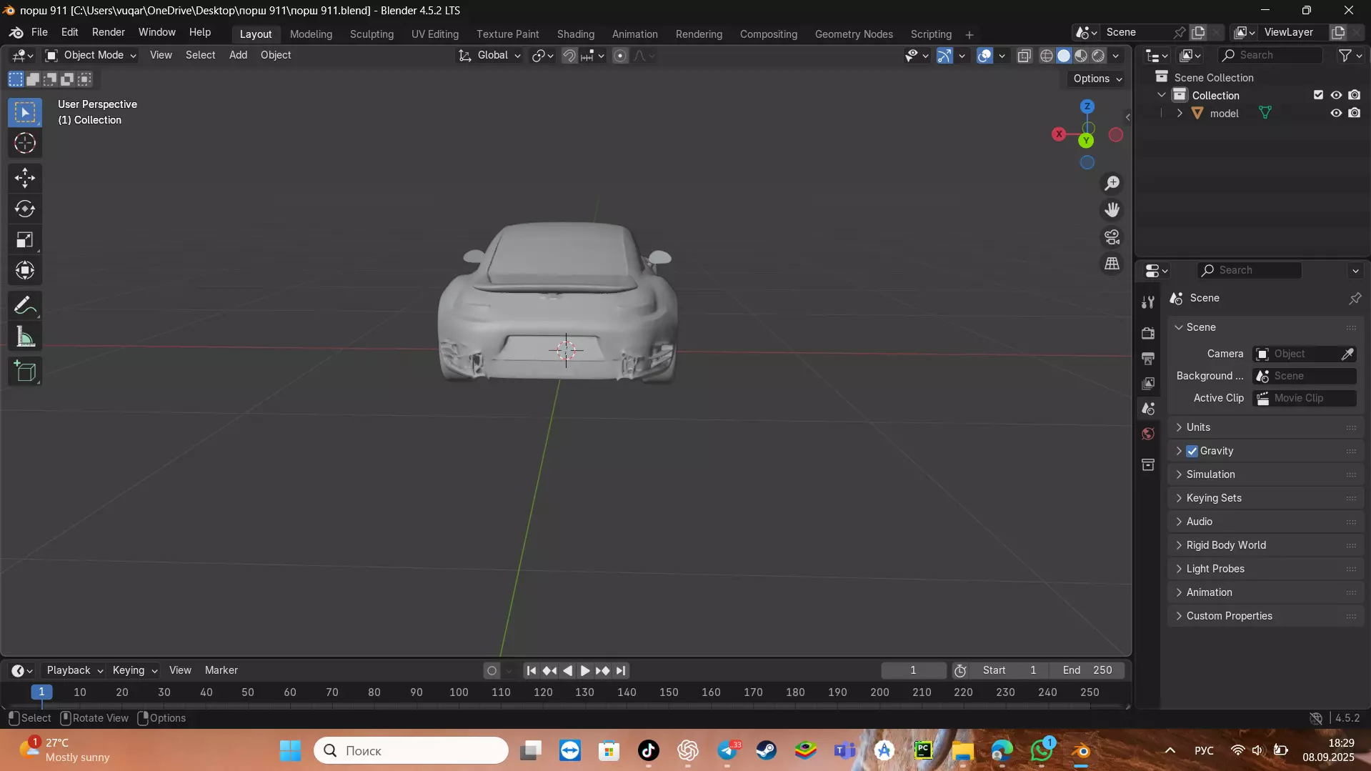Screen dimensions: 1371x771
Task: Open the World properties tab
Action: point(1148,434)
